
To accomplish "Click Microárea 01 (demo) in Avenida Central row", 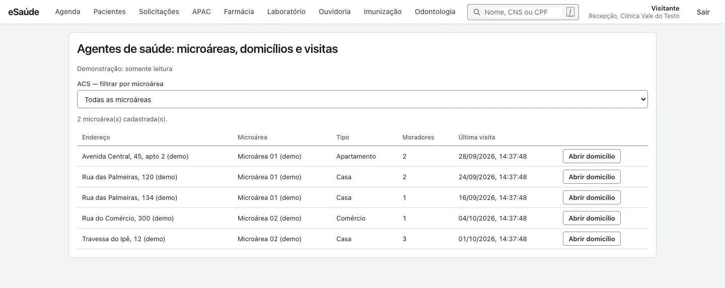I will coord(269,156).
